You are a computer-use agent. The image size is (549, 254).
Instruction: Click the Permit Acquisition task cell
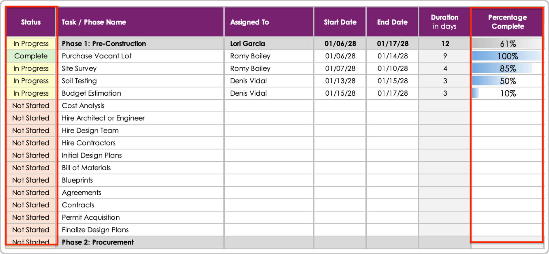tap(91, 217)
